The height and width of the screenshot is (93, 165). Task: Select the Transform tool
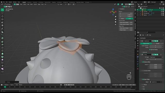click(2, 25)
